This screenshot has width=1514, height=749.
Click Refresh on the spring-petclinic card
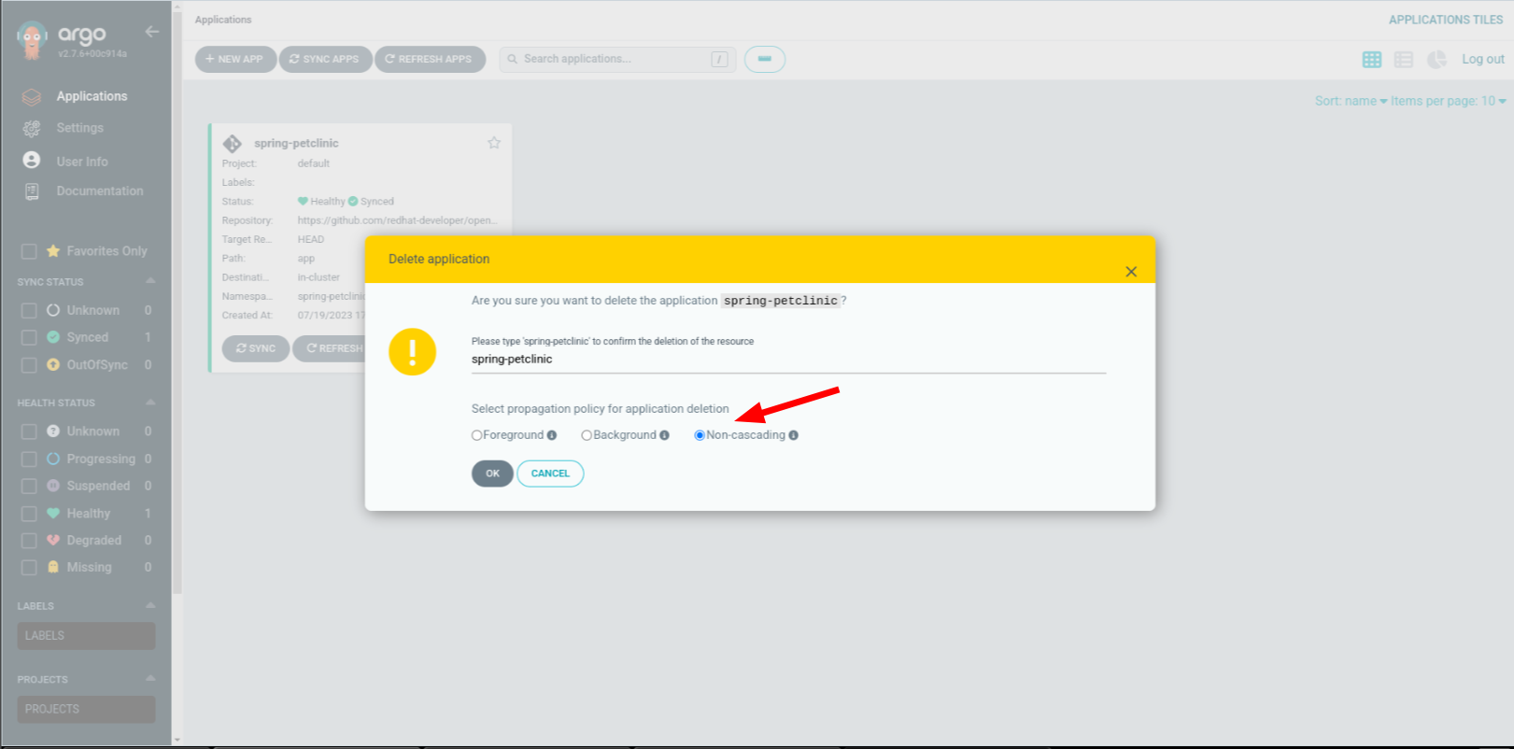(x=330, y=348)
